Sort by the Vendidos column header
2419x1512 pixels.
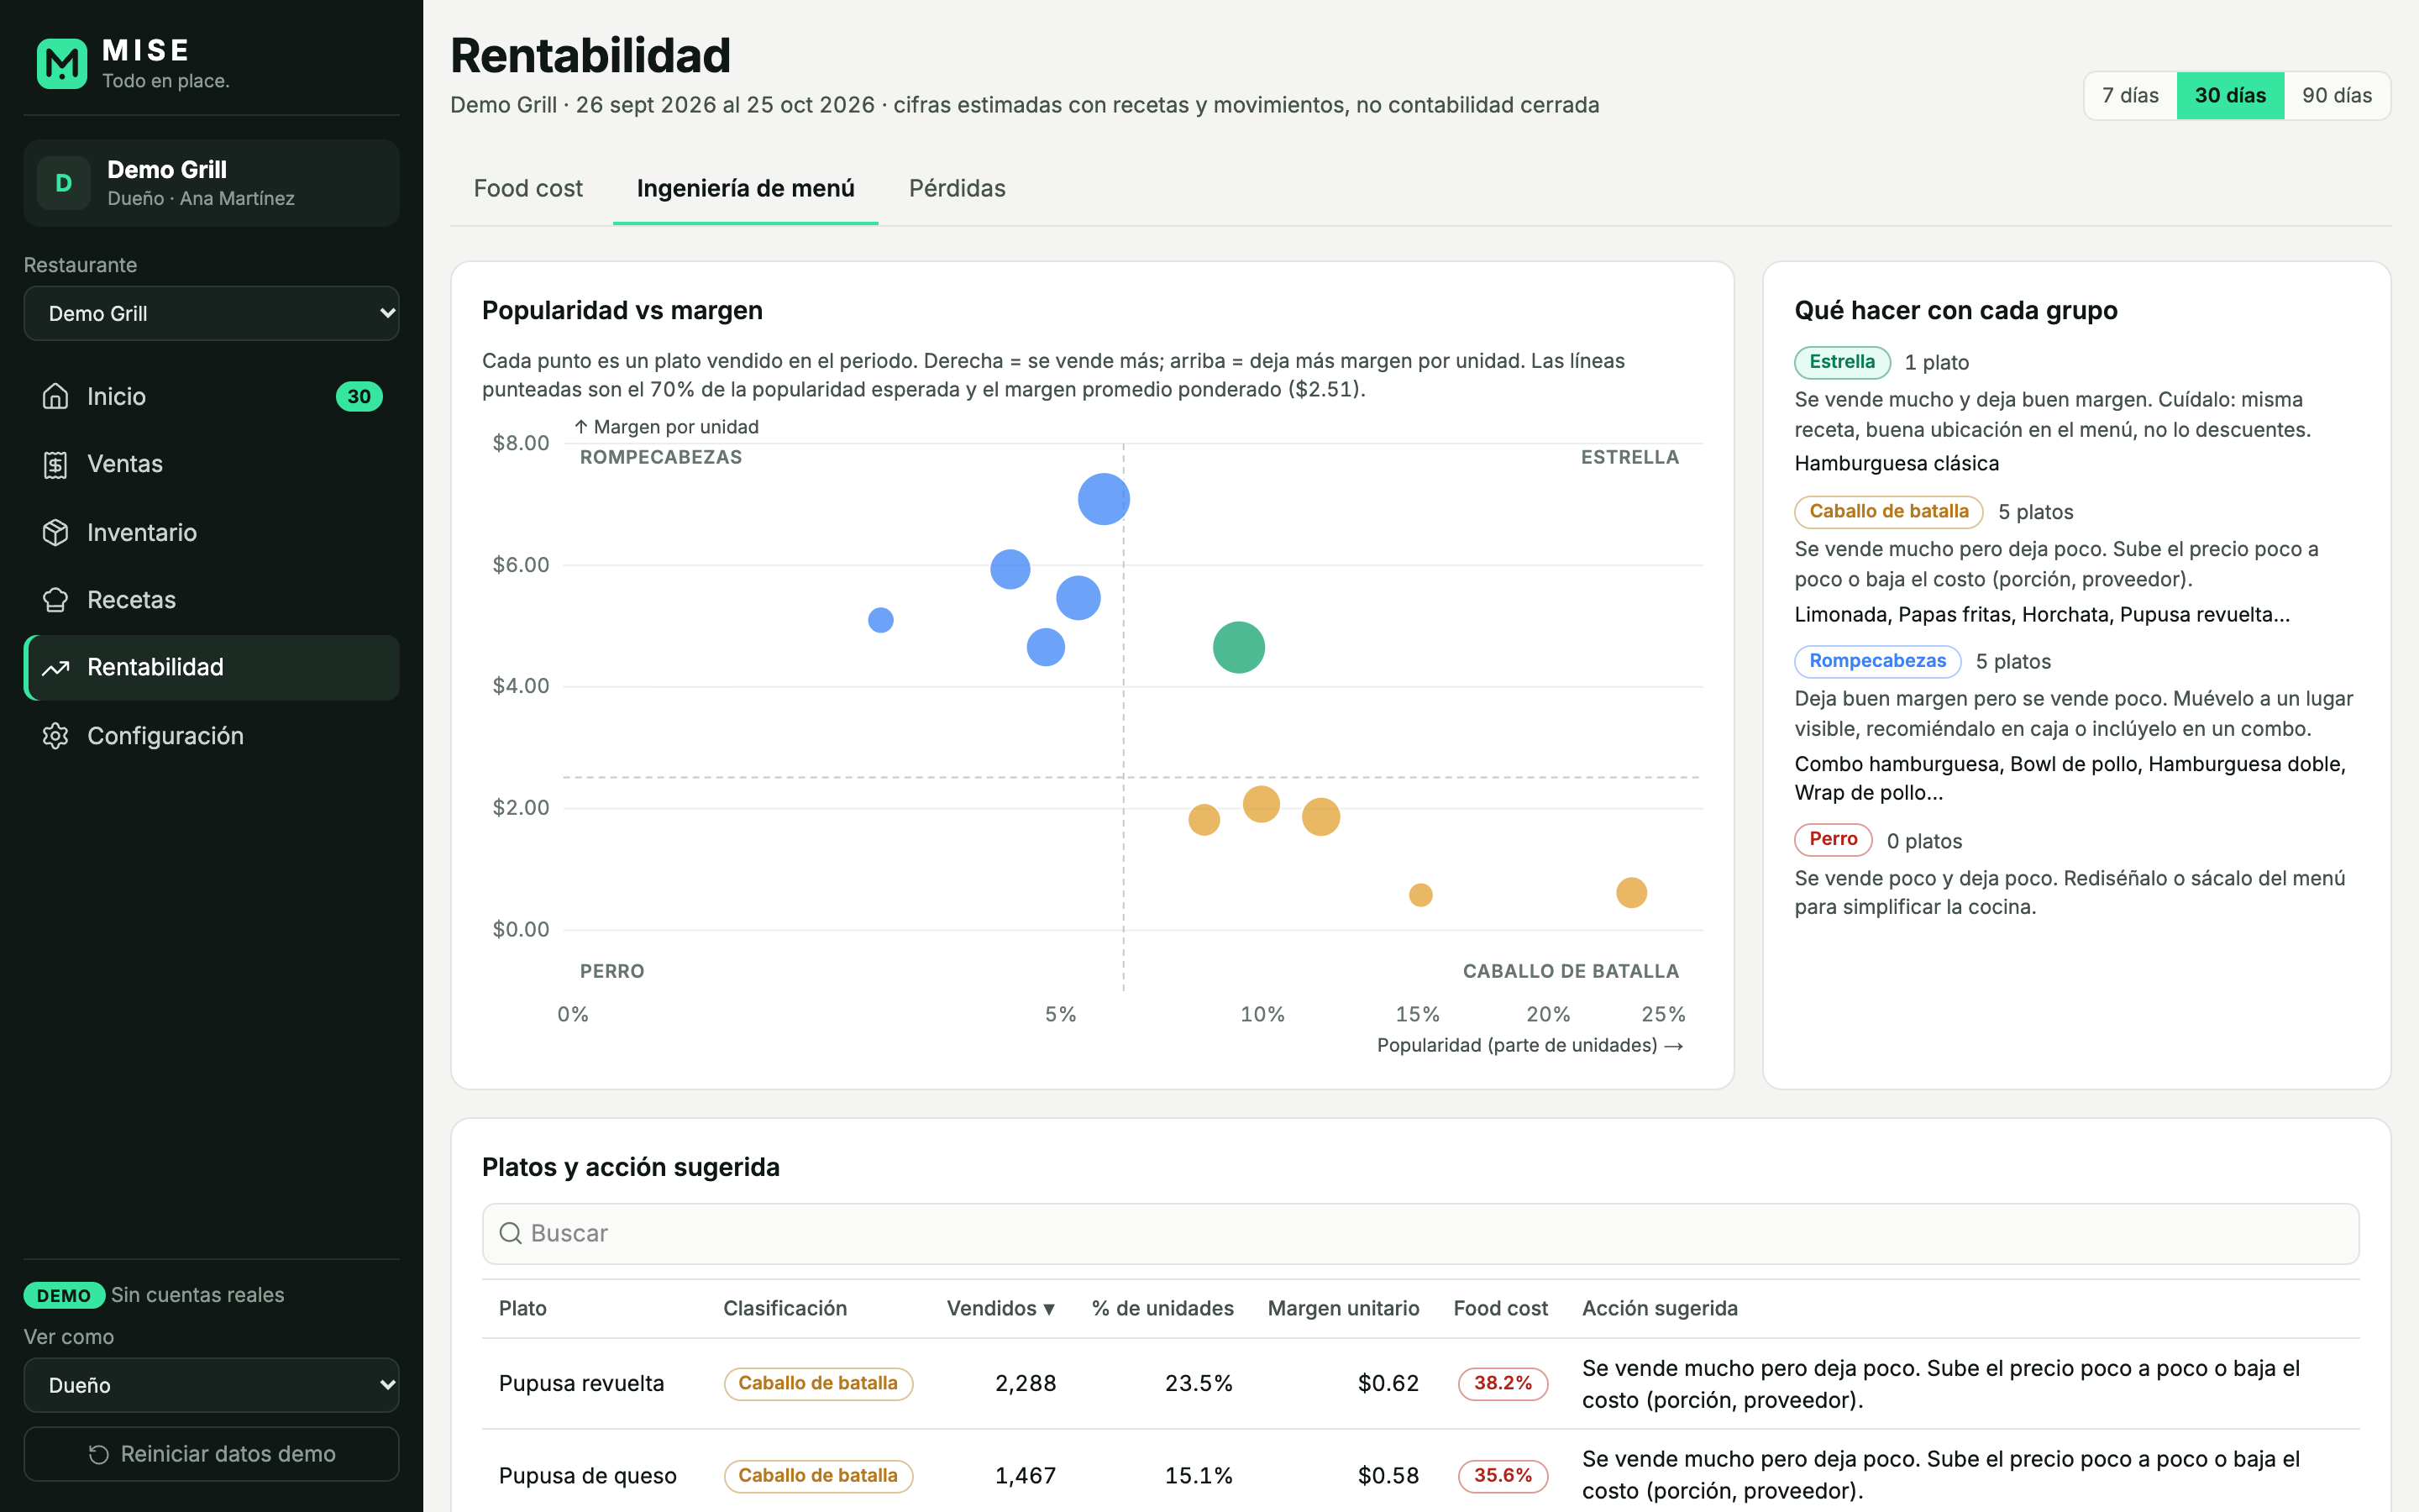coord(1000,1308)
